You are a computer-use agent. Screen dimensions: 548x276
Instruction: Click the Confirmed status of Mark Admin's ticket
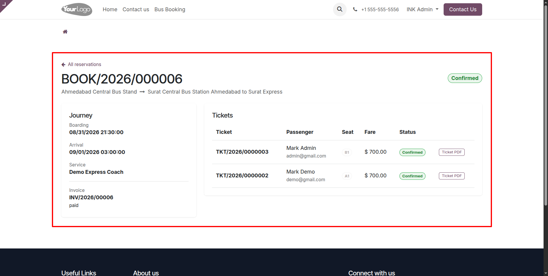[412, 152]
